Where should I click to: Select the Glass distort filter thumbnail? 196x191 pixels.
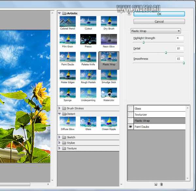click(88, 122)
